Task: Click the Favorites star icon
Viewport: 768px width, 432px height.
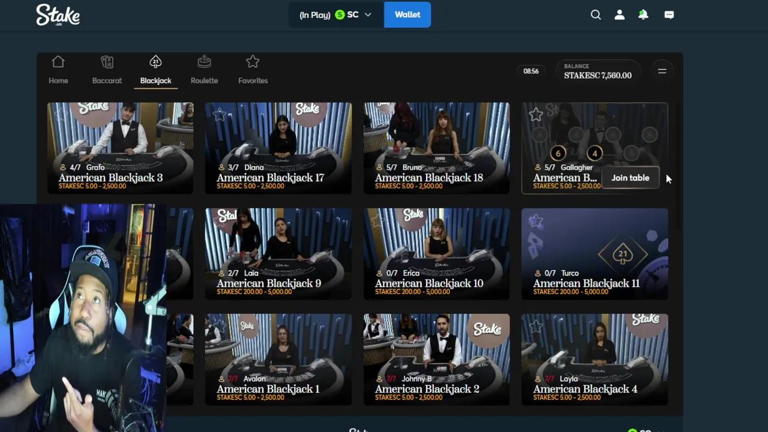Action: pyautogui.click(x=253, y=62)
